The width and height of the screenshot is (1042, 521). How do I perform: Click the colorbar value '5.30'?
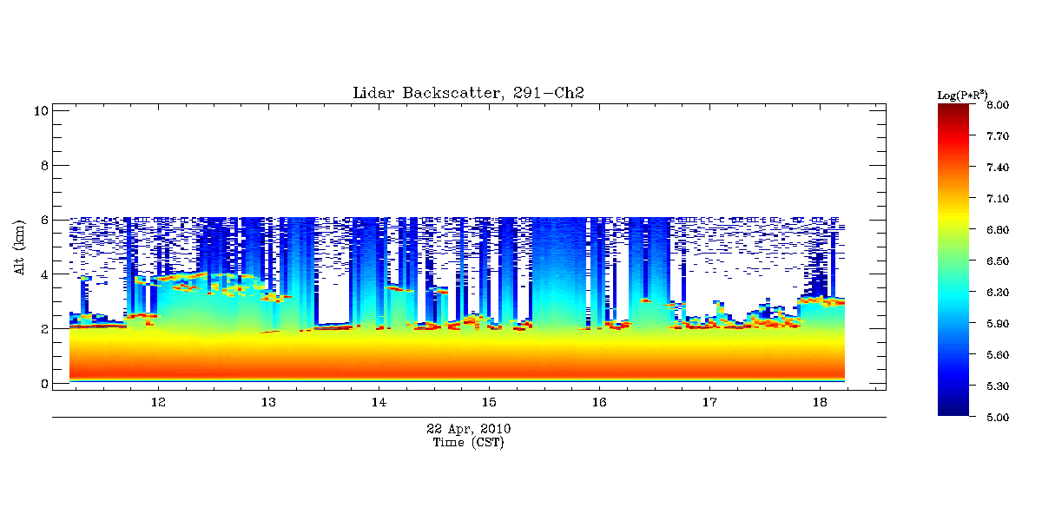pyautogui.click(x=997, y=386)
